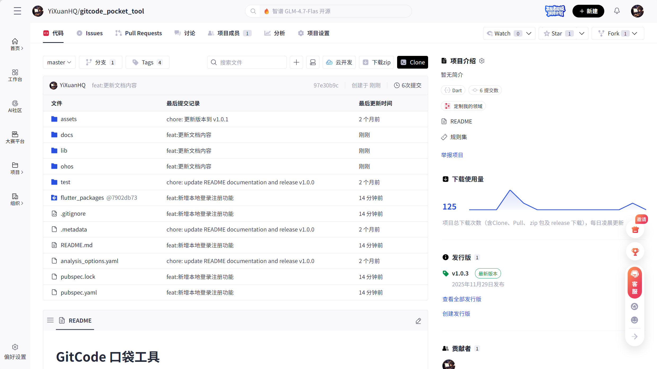Open the hamburger menu icon

click(x=17, y=11)
